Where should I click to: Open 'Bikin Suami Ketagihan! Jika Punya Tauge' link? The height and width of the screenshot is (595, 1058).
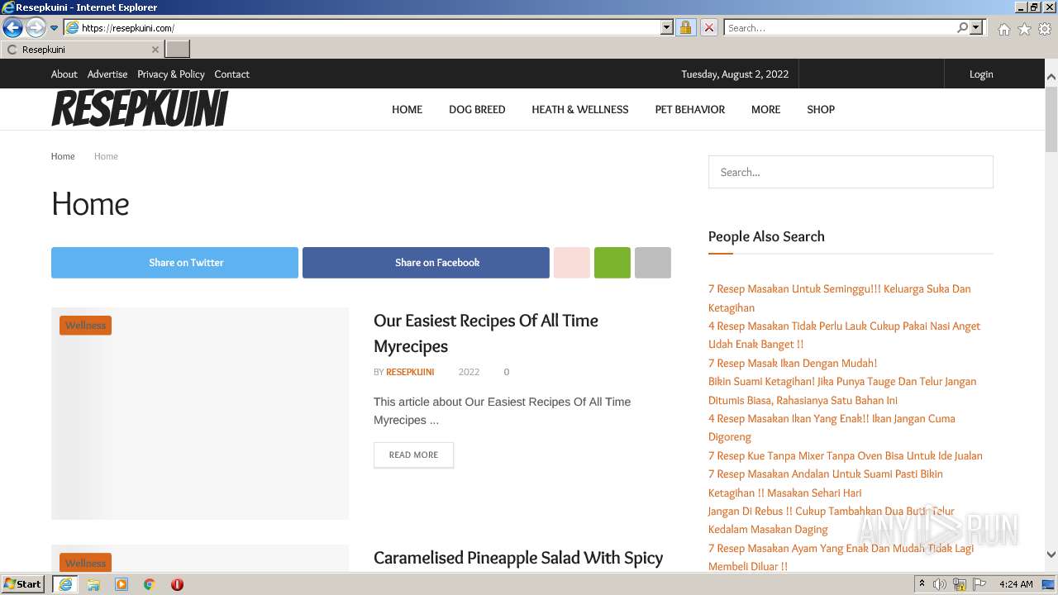click(x=842, y=391)
